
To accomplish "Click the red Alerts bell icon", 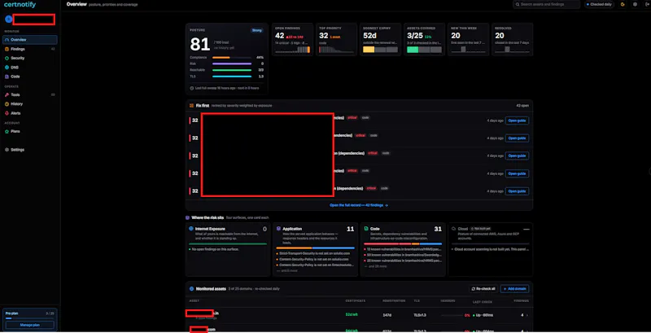I will tap(7, 113).
